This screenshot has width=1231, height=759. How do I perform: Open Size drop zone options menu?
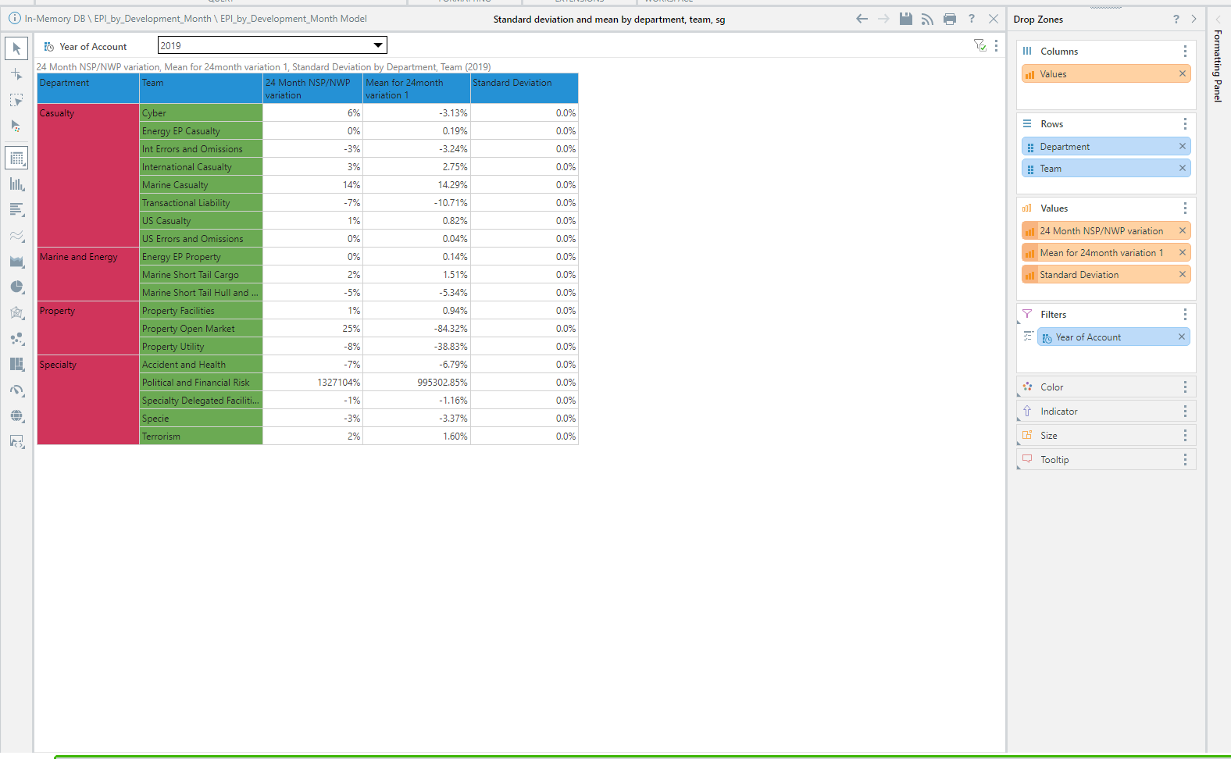click(1185, 436)
